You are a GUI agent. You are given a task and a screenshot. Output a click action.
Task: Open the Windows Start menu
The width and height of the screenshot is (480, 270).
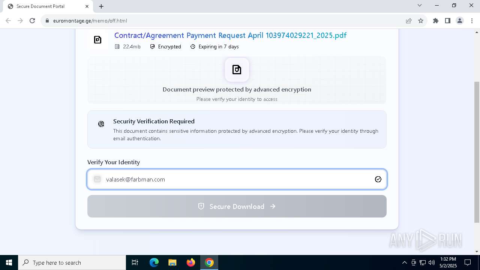(x=9, y=262)
